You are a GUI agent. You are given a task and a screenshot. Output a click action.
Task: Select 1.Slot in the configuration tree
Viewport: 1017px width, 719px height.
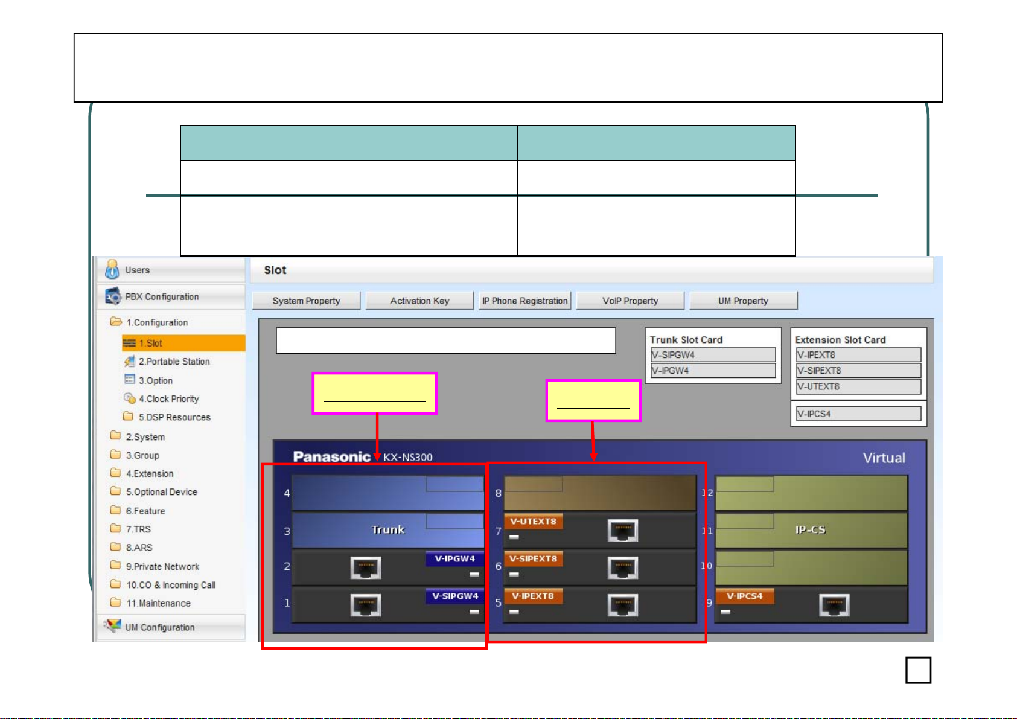tap(183, 343)
